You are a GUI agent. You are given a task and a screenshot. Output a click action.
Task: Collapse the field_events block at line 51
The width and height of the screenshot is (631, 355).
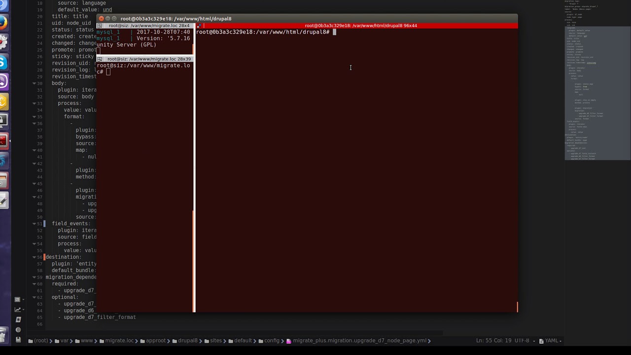click(x=35, y=223)
